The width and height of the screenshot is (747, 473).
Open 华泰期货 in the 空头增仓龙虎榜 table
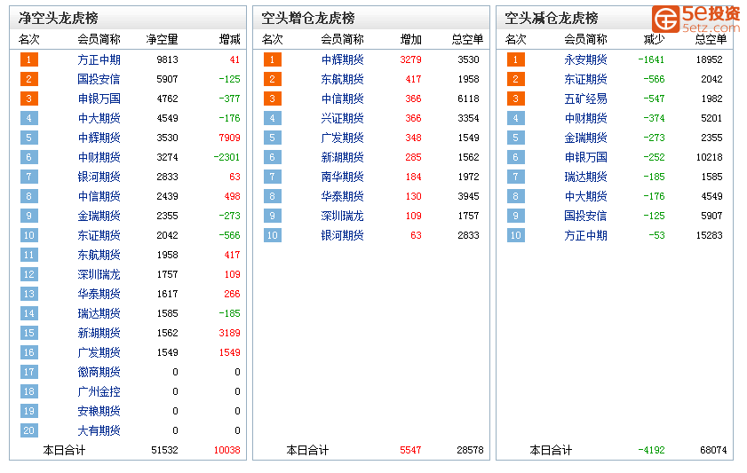343,196
